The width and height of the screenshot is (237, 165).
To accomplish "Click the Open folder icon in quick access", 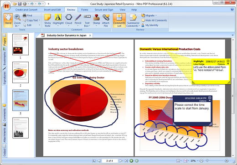I will [15, 4].
